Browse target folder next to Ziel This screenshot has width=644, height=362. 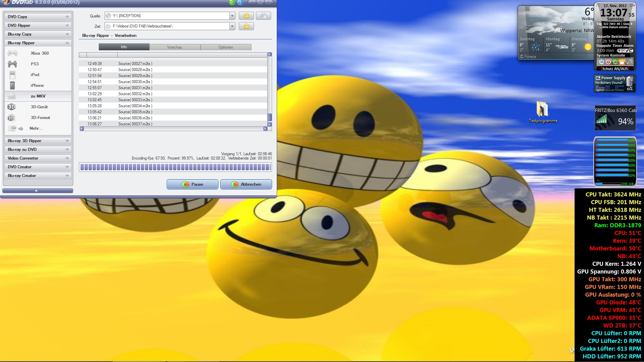coord(247,26)
